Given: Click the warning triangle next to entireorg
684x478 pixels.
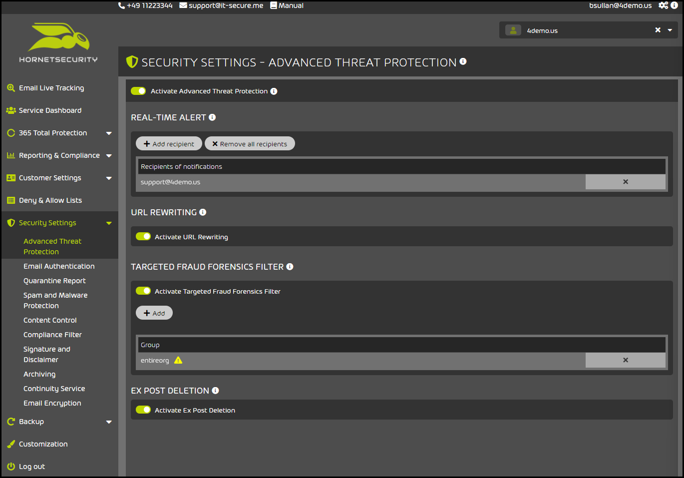Looking at the screenshot, I should click(178, 360).
